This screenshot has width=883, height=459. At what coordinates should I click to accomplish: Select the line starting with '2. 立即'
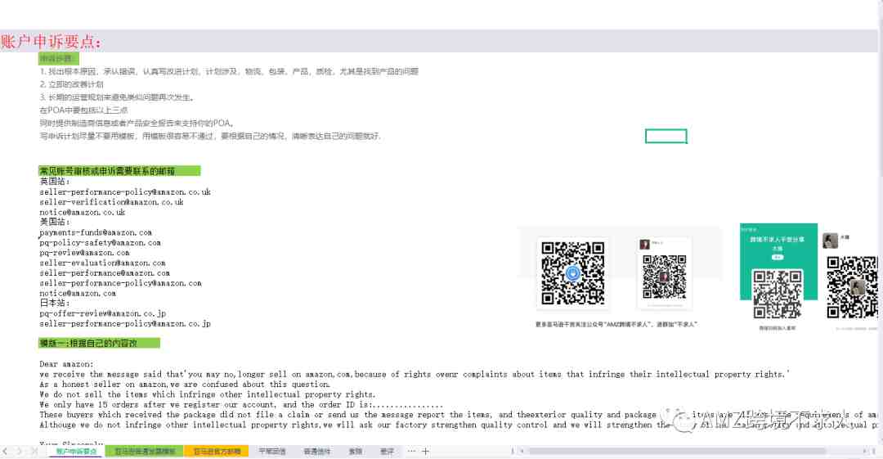tap(71, 84)
